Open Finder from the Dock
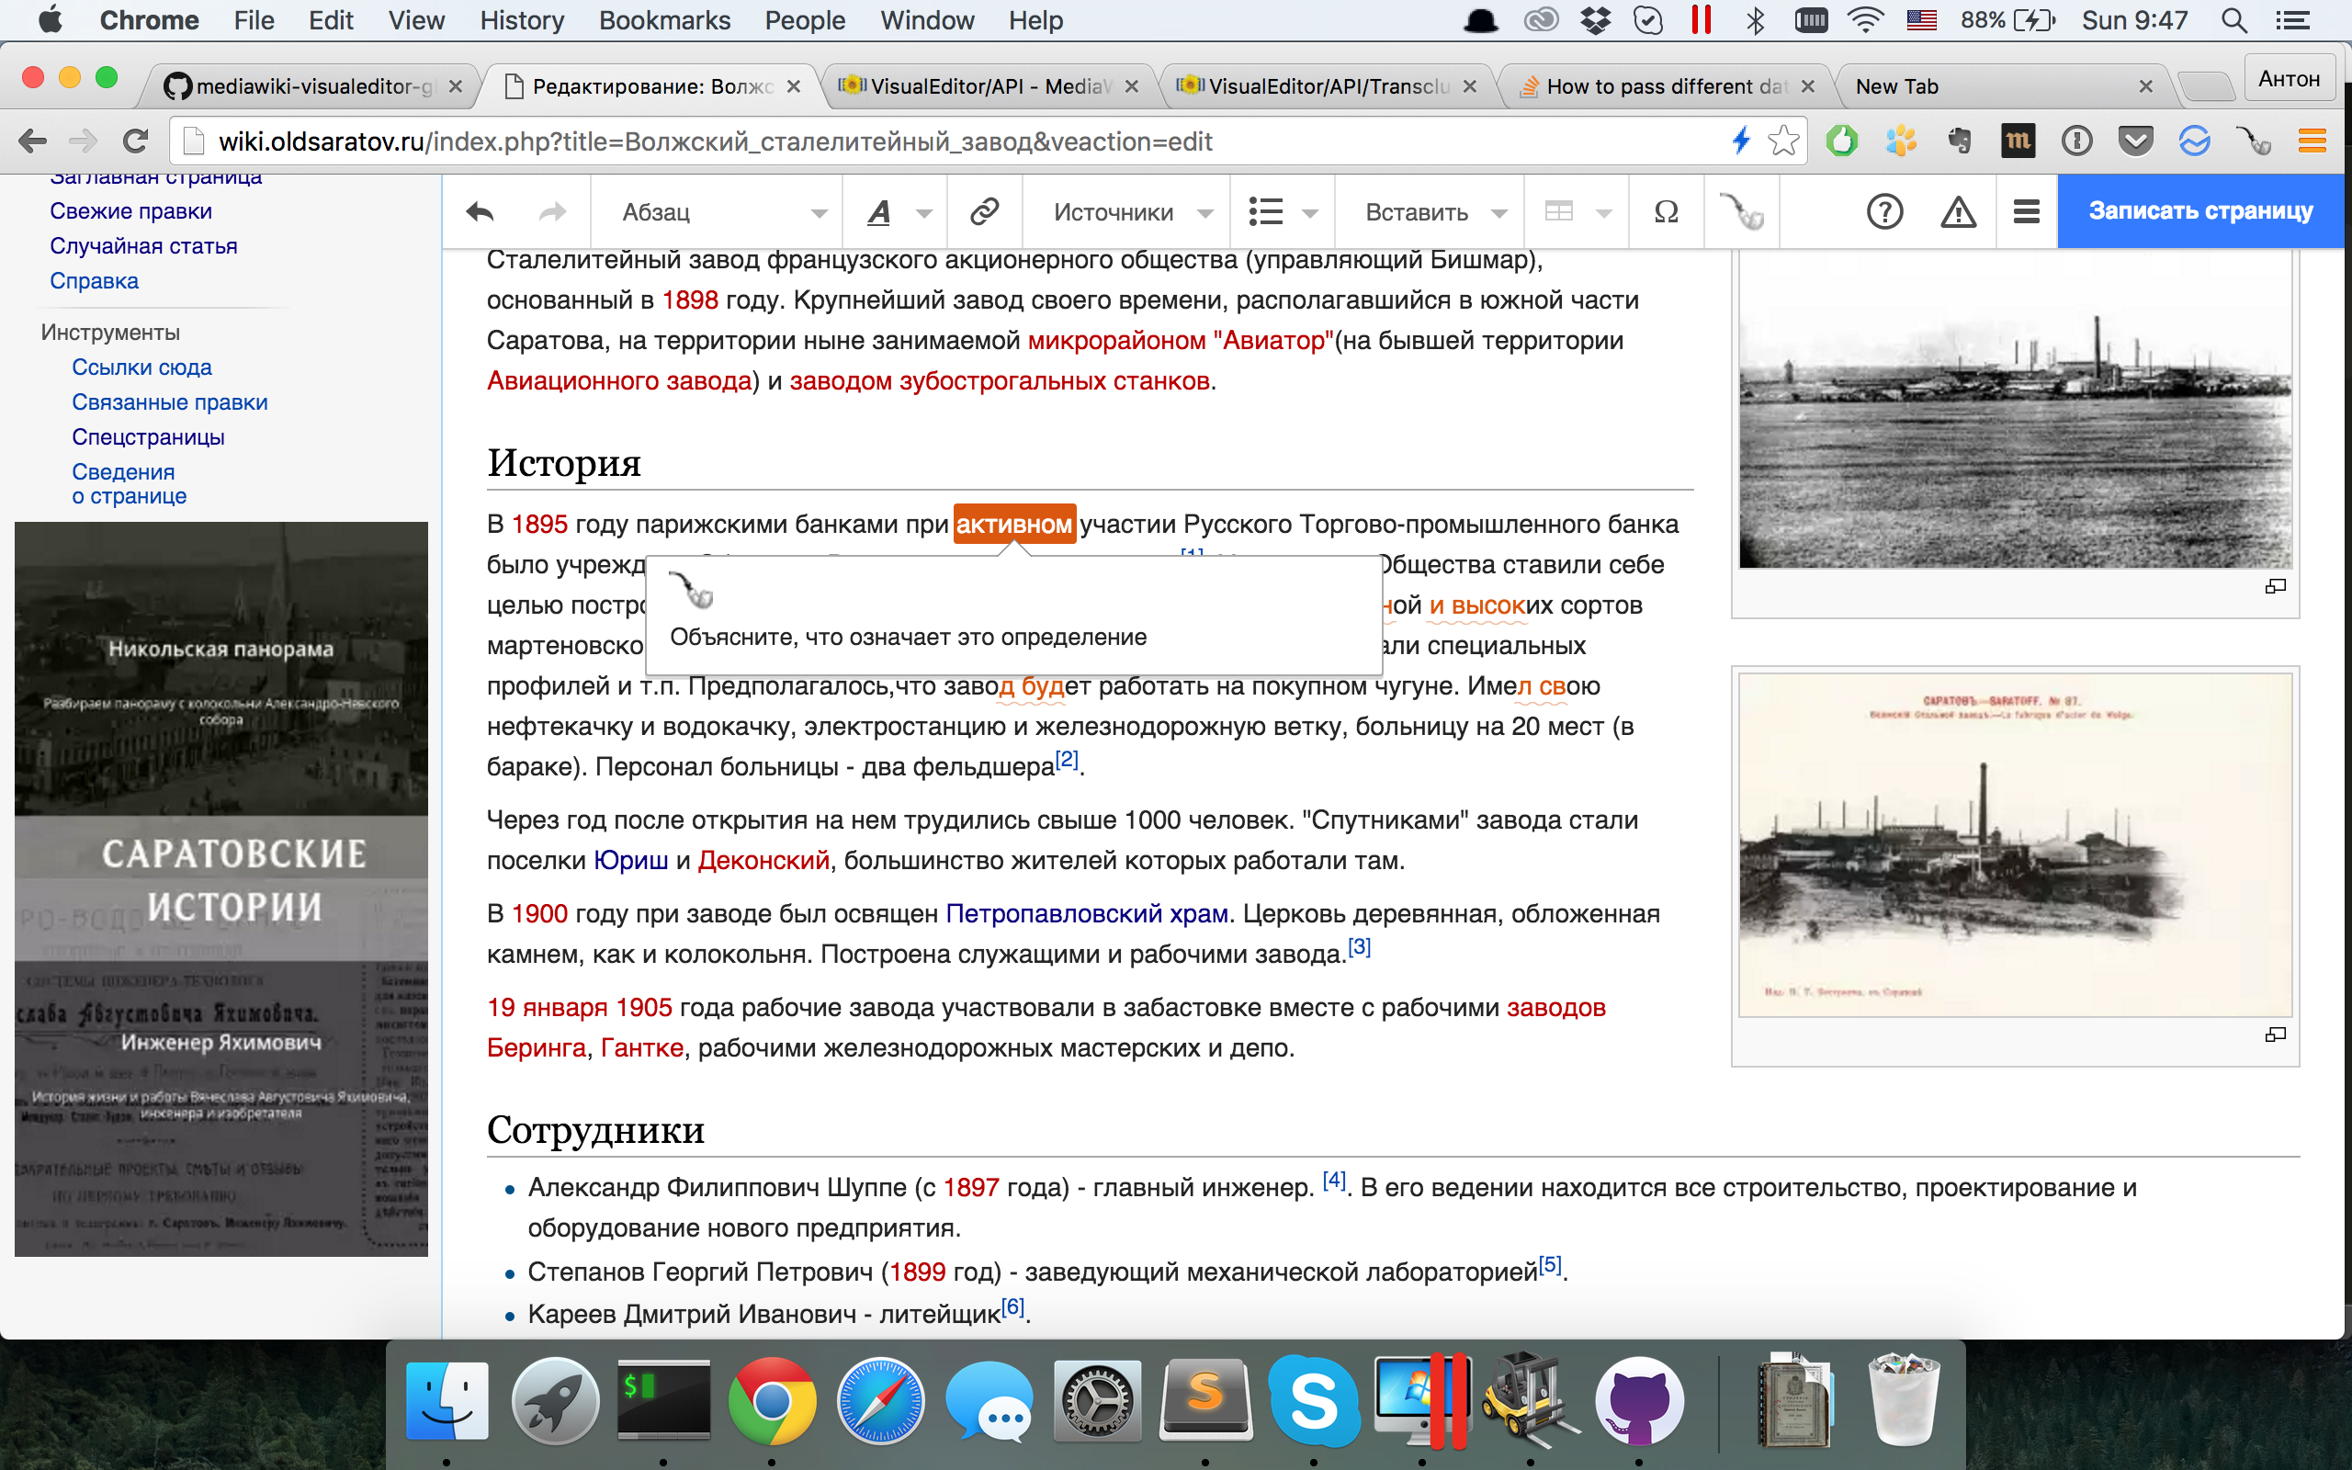Screen dimensions: 2352x1470 click(x=447, y=1401)
